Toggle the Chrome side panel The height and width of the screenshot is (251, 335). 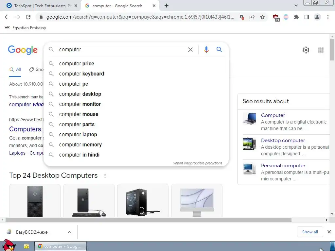pos(307,17)
